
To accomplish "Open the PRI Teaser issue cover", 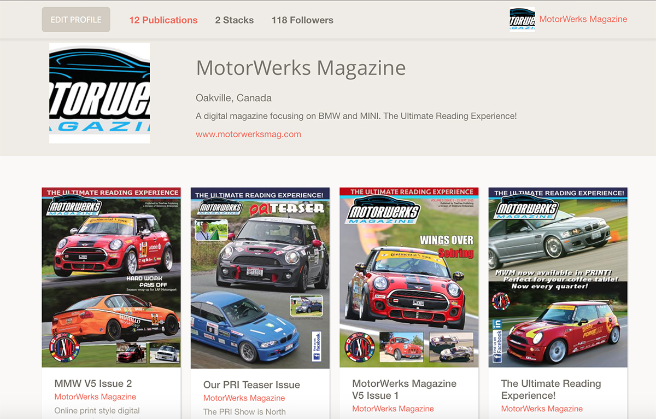I will coord(260,278).
